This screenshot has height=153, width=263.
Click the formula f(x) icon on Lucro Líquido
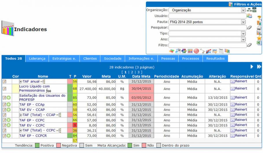coord(49,91)
